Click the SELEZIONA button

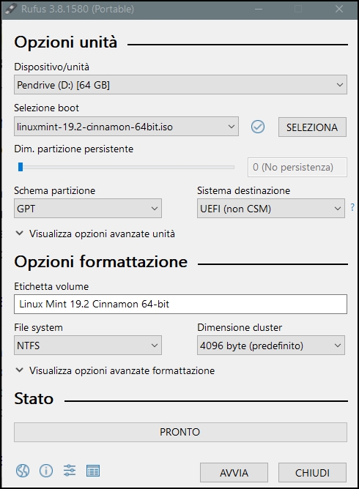tap(312, 127)
